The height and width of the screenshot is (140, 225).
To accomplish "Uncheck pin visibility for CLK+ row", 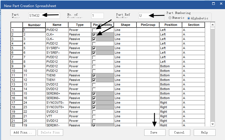I will pyautogui.click(x=94, y=34).
